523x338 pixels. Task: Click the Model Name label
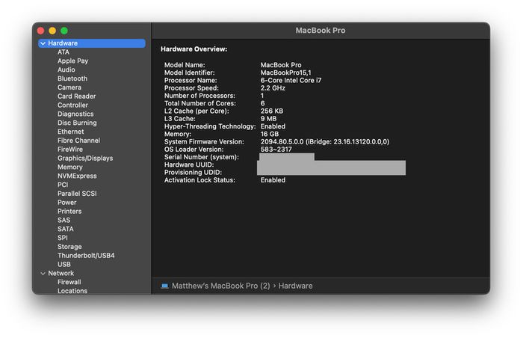click(x=185, y=65)
